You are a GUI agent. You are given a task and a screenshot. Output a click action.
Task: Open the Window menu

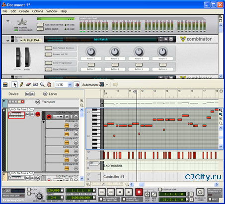click(52, 11)
